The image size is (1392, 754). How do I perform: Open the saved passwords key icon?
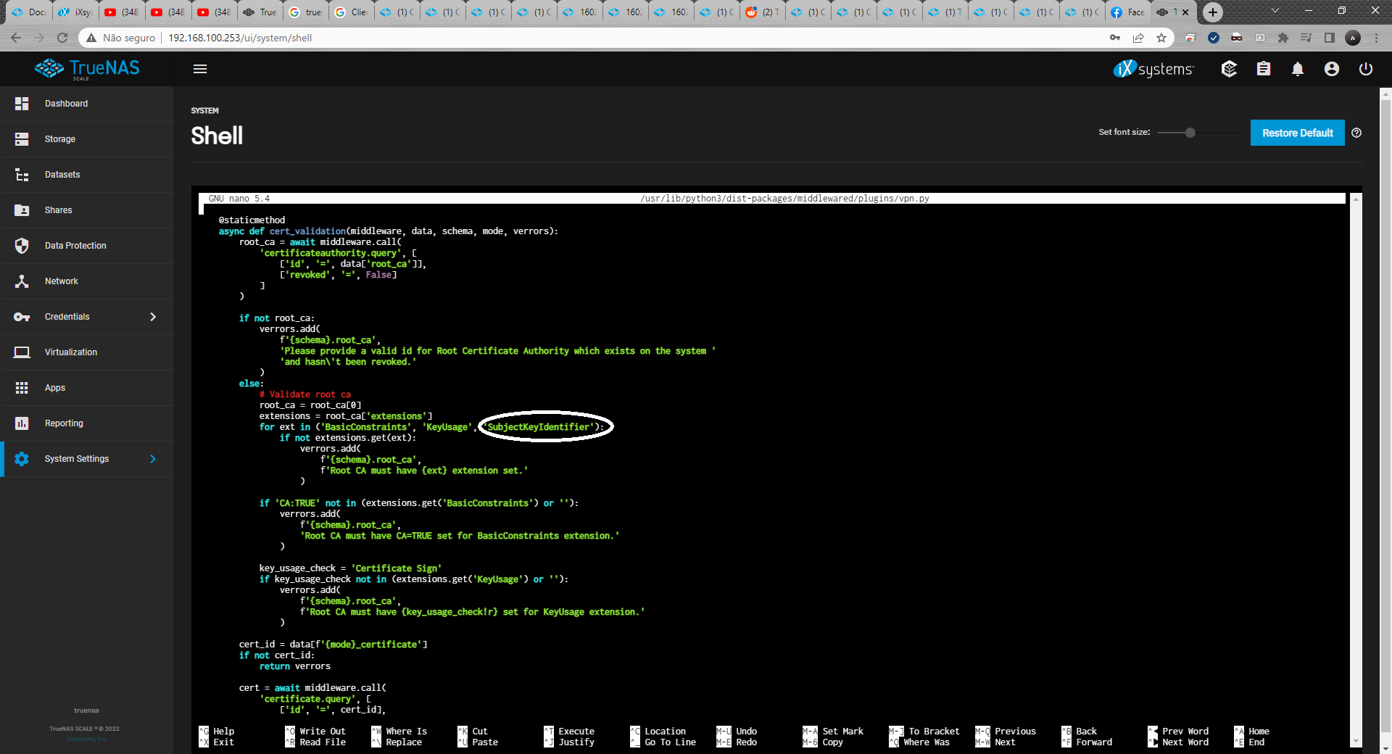tap(1115, 38)
